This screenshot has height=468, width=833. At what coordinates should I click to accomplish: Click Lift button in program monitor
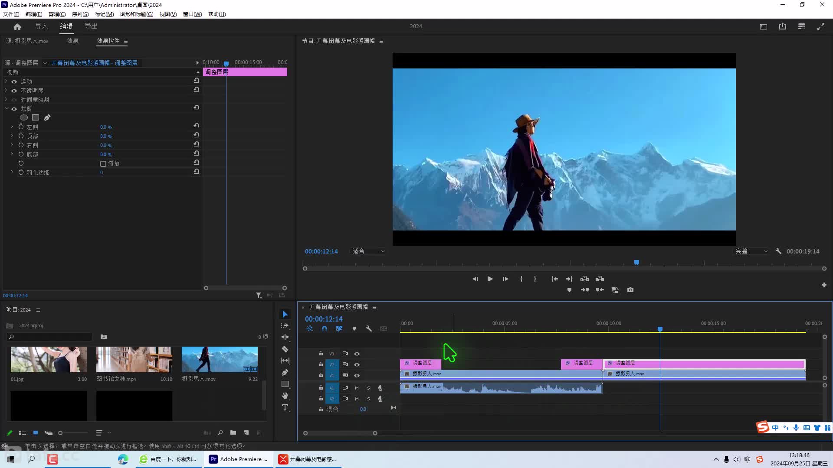pos(584,279)
